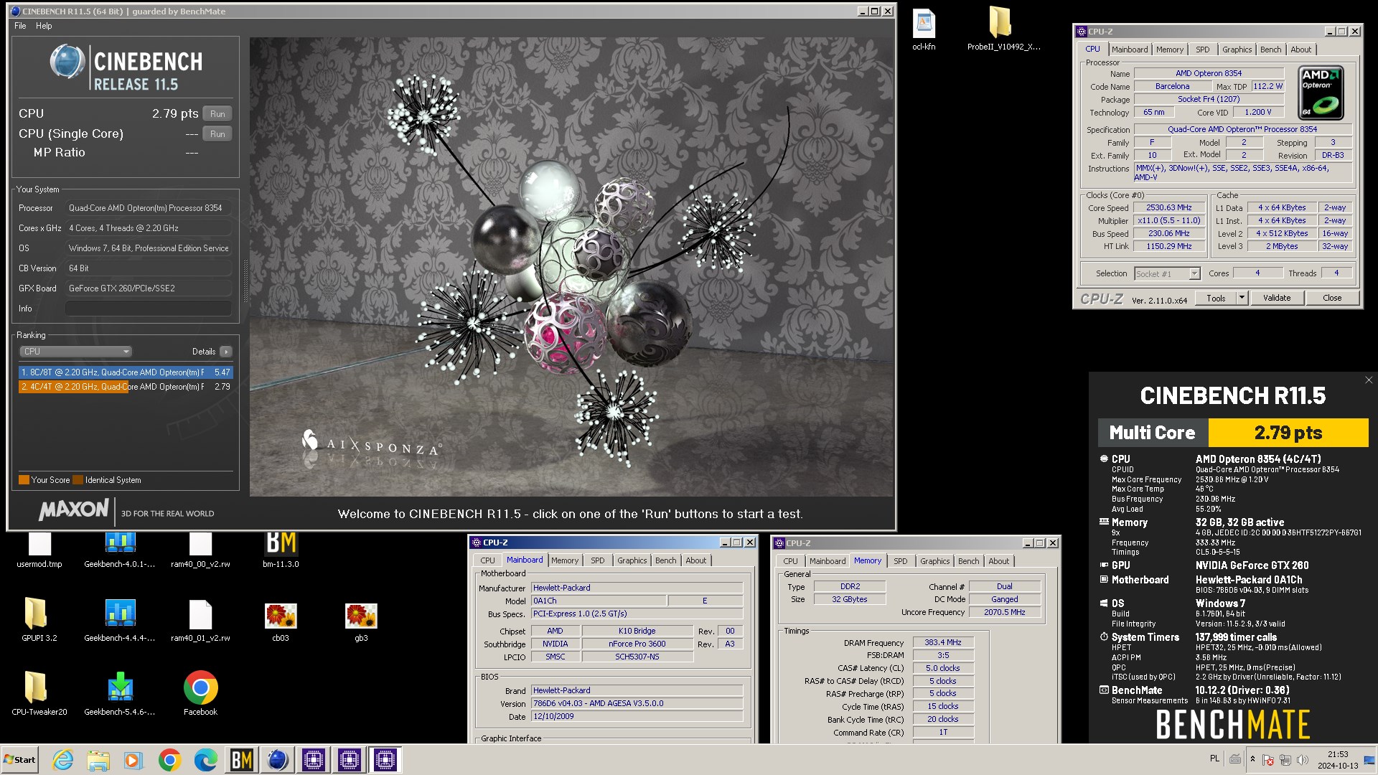Select ranking row 8C/8T with 5.47 score
Screen dimensions: 1378x775
tap(126, 372)
